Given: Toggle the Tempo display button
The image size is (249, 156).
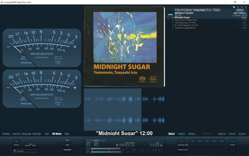Looking at the screenshot, I should tap(68, 147).
